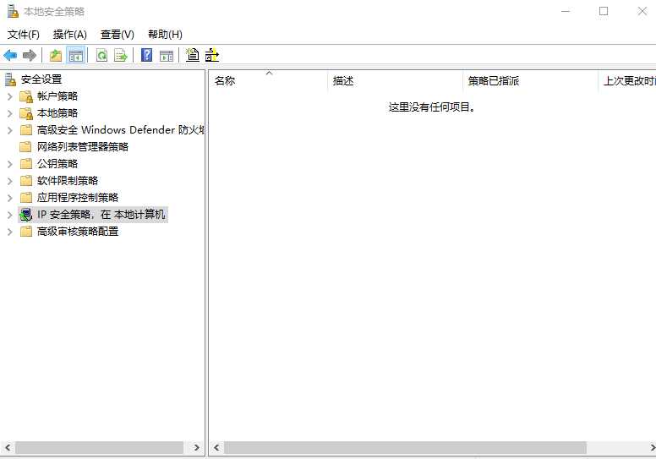Click the Create IP security policy icon
Screen dimensions: 656x459
point(193,55)
